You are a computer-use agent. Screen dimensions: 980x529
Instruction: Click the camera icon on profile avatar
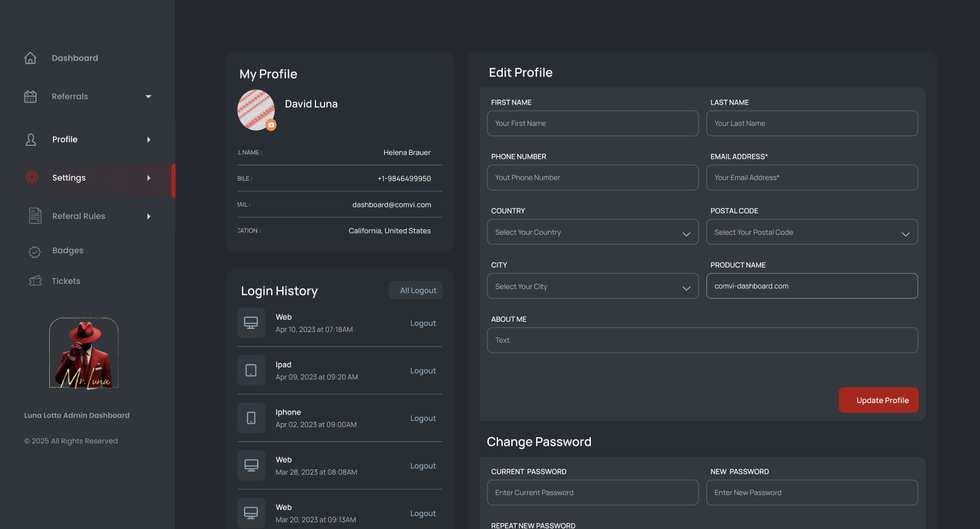click(271, 125)
